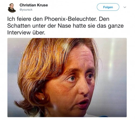Click the pearl earring in the photo
This screenshot has width=135, height=120.
(43, 99)
